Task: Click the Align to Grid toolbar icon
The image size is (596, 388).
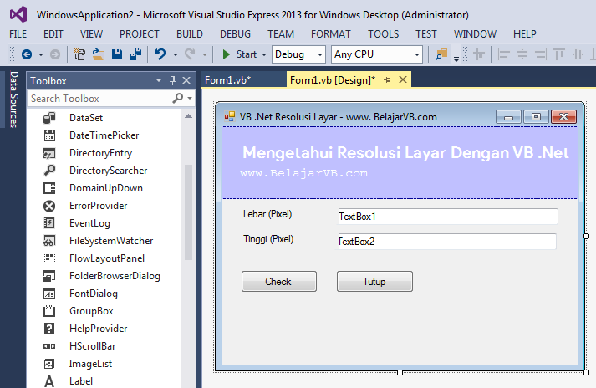Action: coord(479,54)
